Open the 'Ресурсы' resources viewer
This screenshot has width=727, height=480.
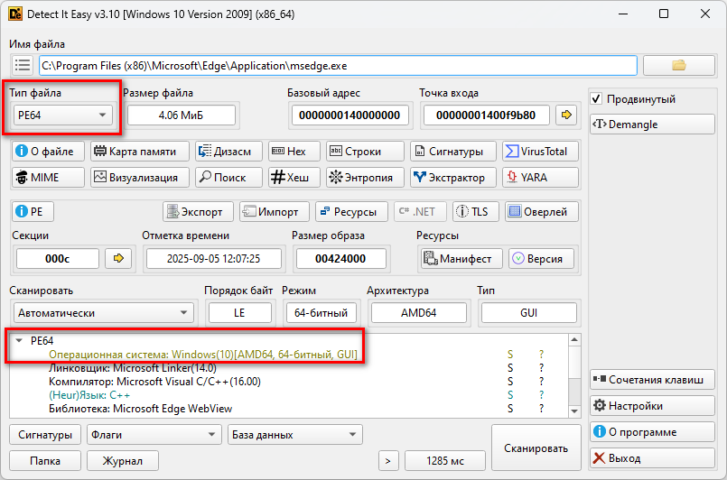coord(351,212)
